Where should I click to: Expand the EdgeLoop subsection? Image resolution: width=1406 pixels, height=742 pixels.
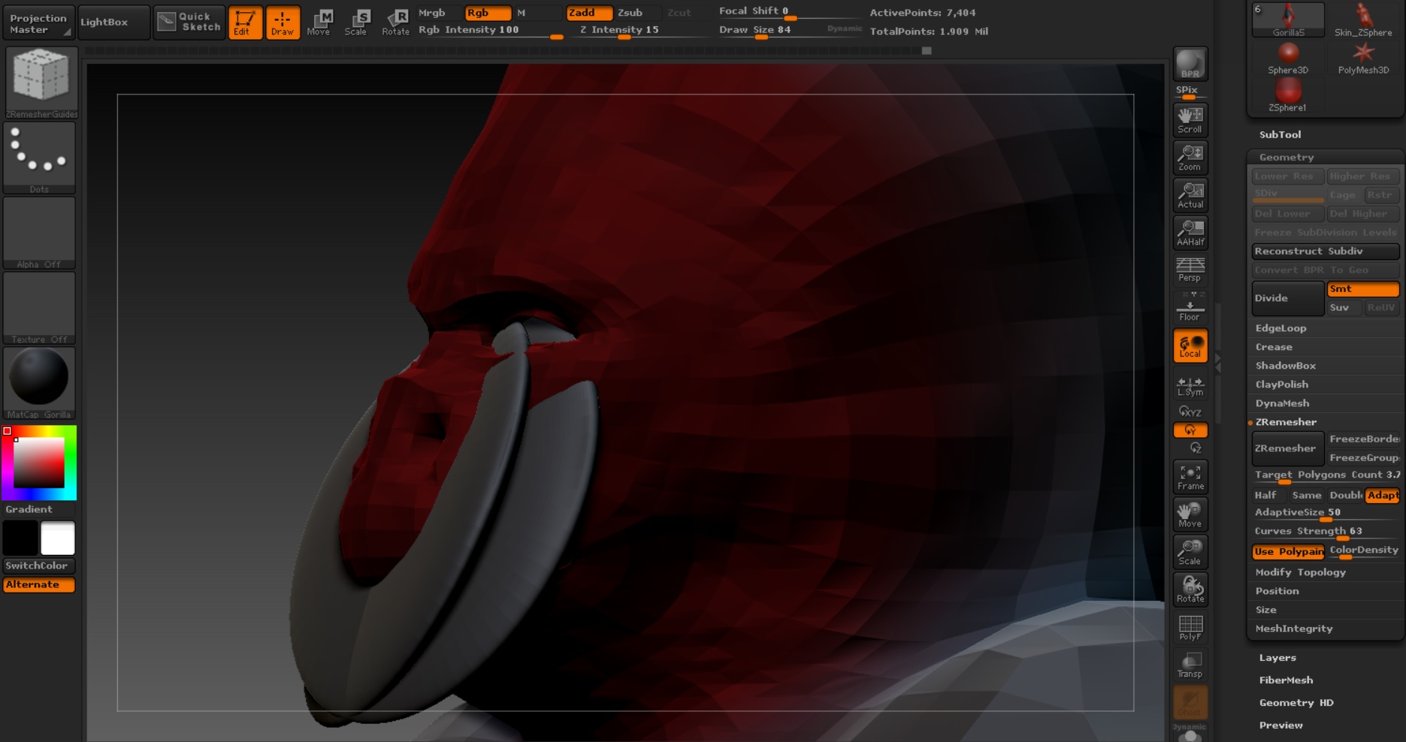(1281, 328)
